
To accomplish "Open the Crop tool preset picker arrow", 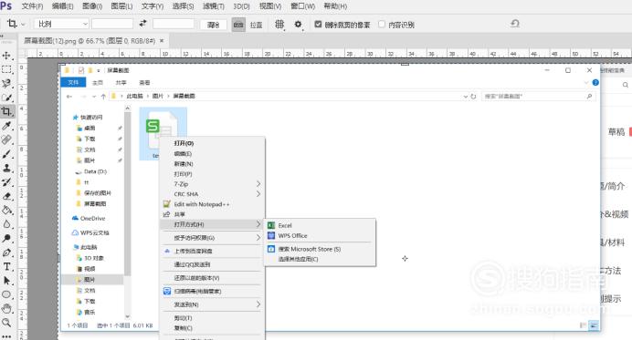I will (23, 25).
